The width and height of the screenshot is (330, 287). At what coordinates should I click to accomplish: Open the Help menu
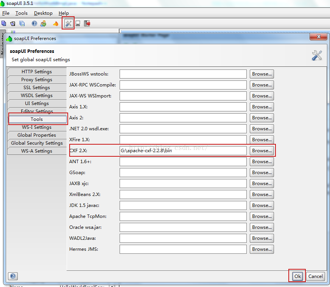click(x=64, y=13)
